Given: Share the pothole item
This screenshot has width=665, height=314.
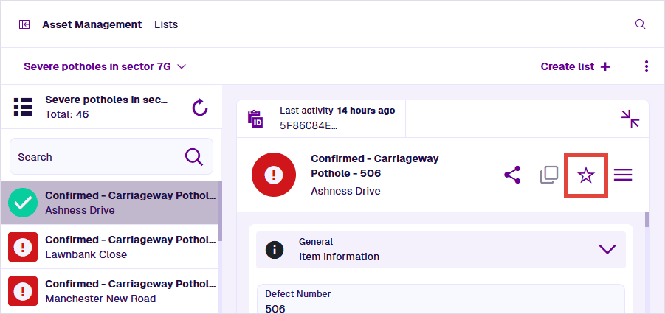Looking at the screenshot, I should coord(512,175).
